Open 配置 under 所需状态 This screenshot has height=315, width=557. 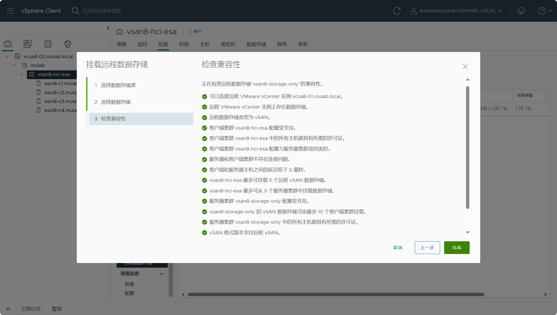click(x=129, y=293)
